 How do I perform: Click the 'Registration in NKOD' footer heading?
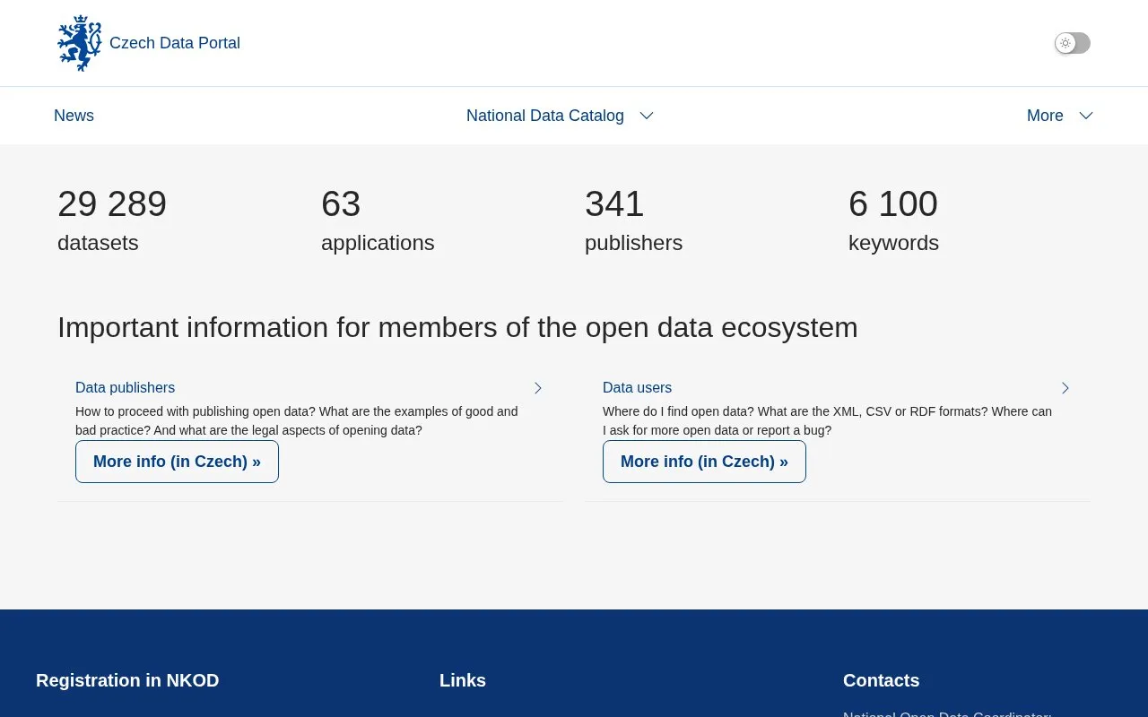127,680
